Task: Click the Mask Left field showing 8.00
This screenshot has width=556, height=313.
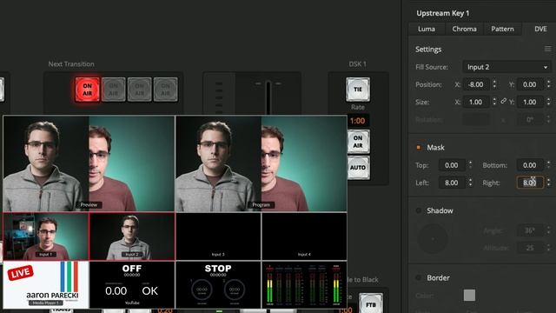Action: point(452,183)
